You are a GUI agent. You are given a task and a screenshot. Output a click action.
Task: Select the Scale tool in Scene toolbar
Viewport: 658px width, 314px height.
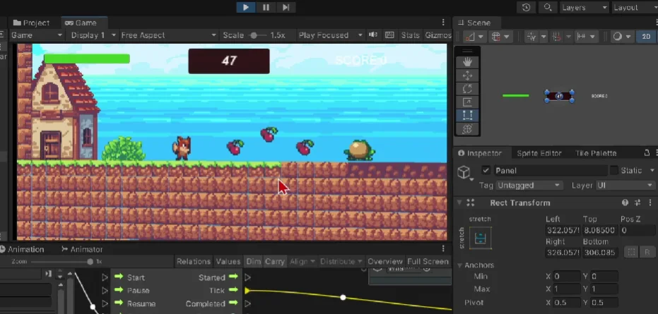[467, 102]
